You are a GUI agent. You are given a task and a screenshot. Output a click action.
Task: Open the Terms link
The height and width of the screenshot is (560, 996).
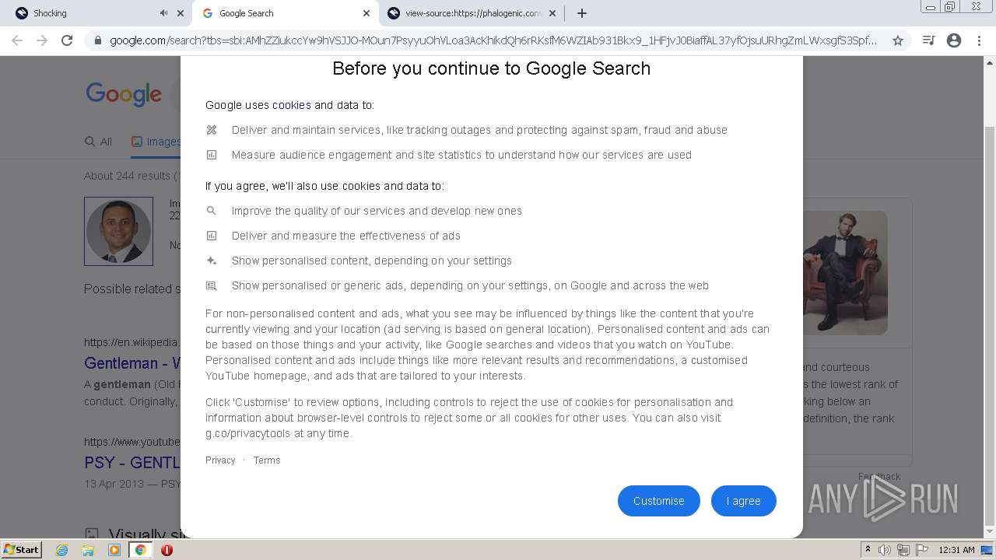click(x=266, y=460)
